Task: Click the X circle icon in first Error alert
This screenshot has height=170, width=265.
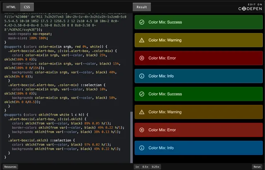Action: pyautogui.click(x=142, y=58)
